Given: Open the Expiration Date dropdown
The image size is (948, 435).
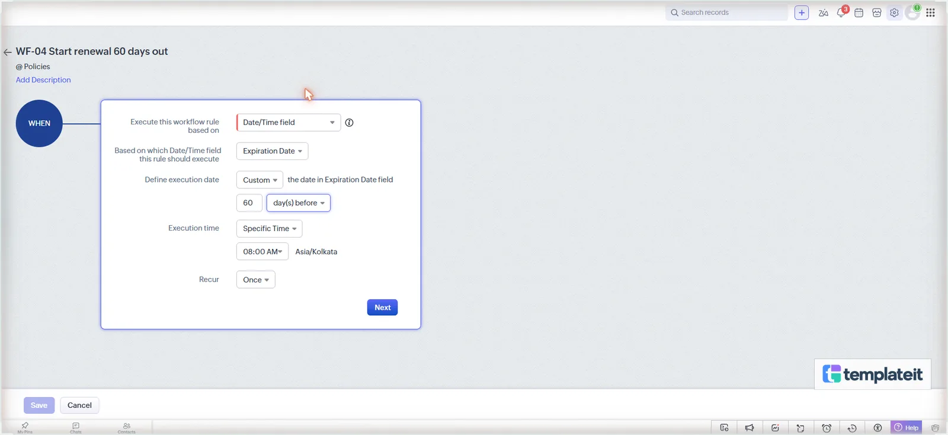Looking at the screenshot, I should (272, 151).
